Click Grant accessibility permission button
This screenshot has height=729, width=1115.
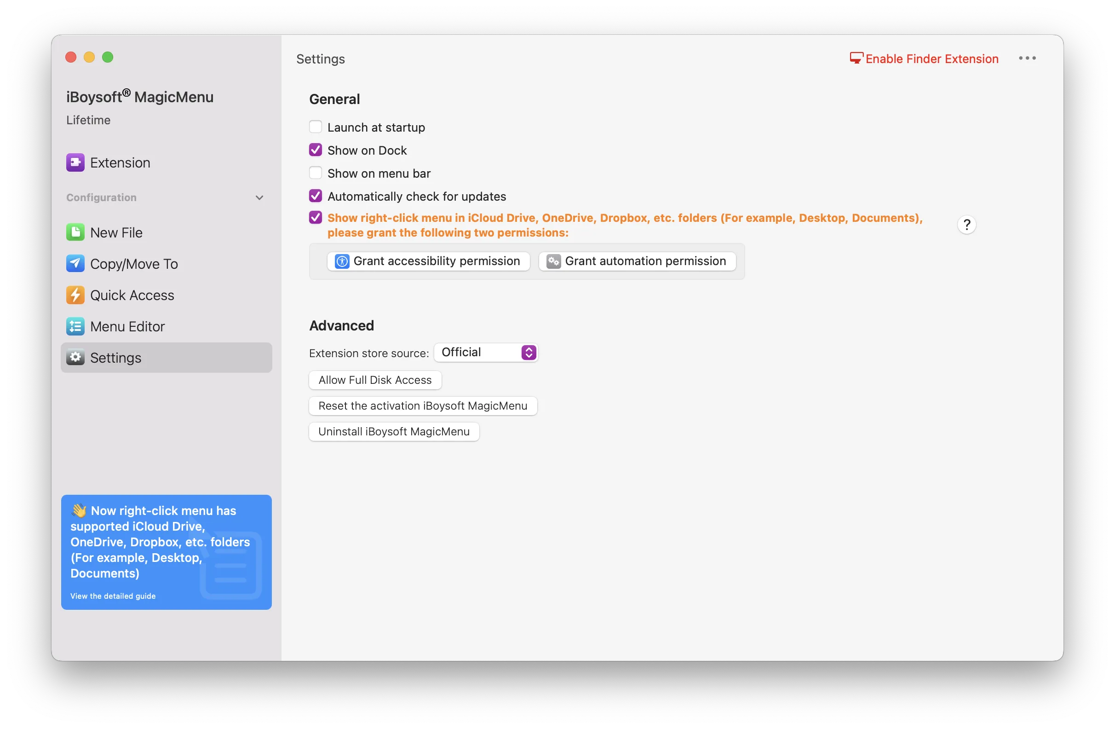tap(431, 260)
